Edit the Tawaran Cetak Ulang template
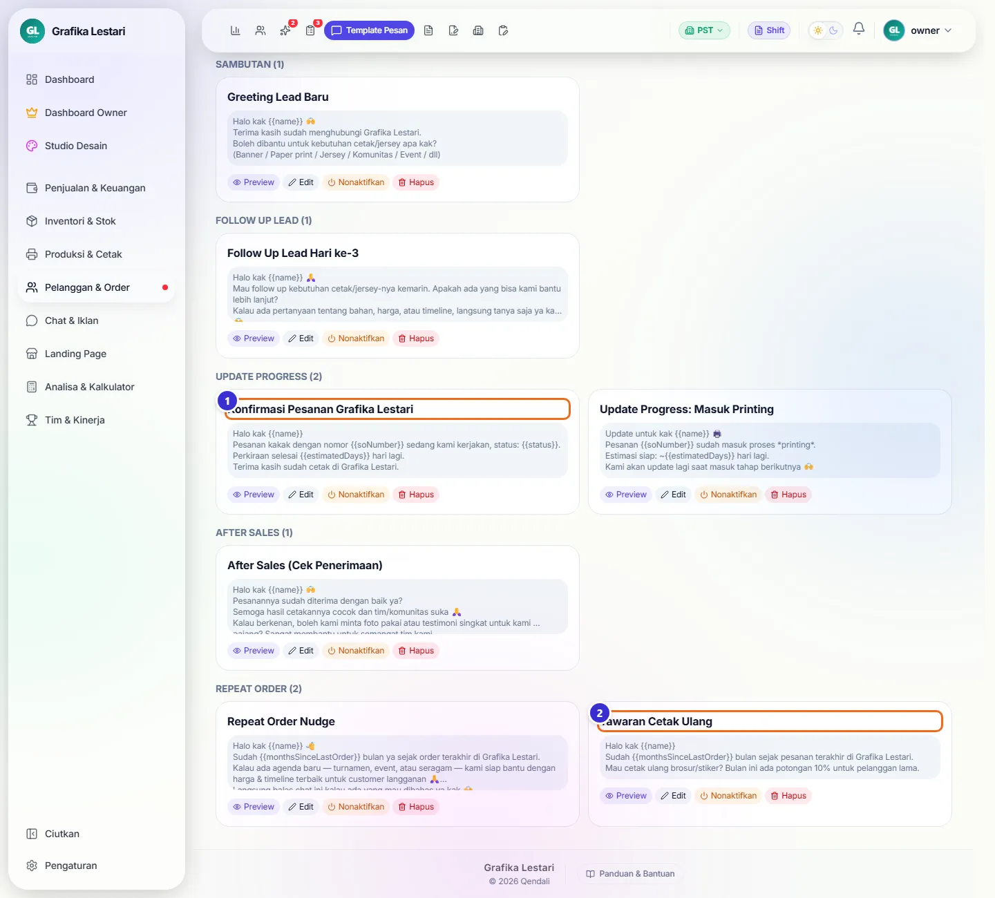The width and height of the screenshot is (995, 898). (x=673, y=796)
